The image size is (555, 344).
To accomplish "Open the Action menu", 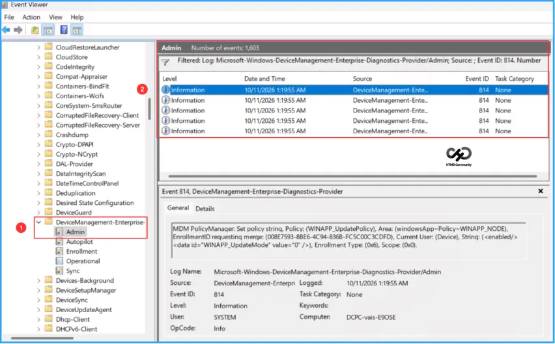I will tap(31, 17).
